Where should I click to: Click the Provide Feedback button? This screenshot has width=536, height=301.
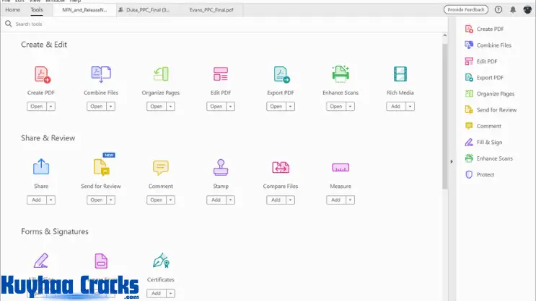(x=466, y=10)
